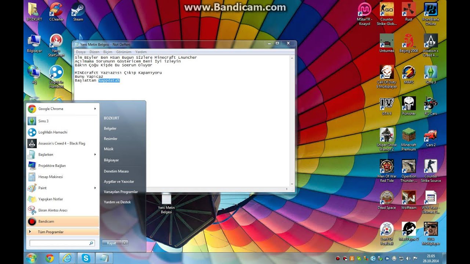This screenshot has height=264, width=470.
Task: Click the Windows Start orb
Action: tap(32, 258)
